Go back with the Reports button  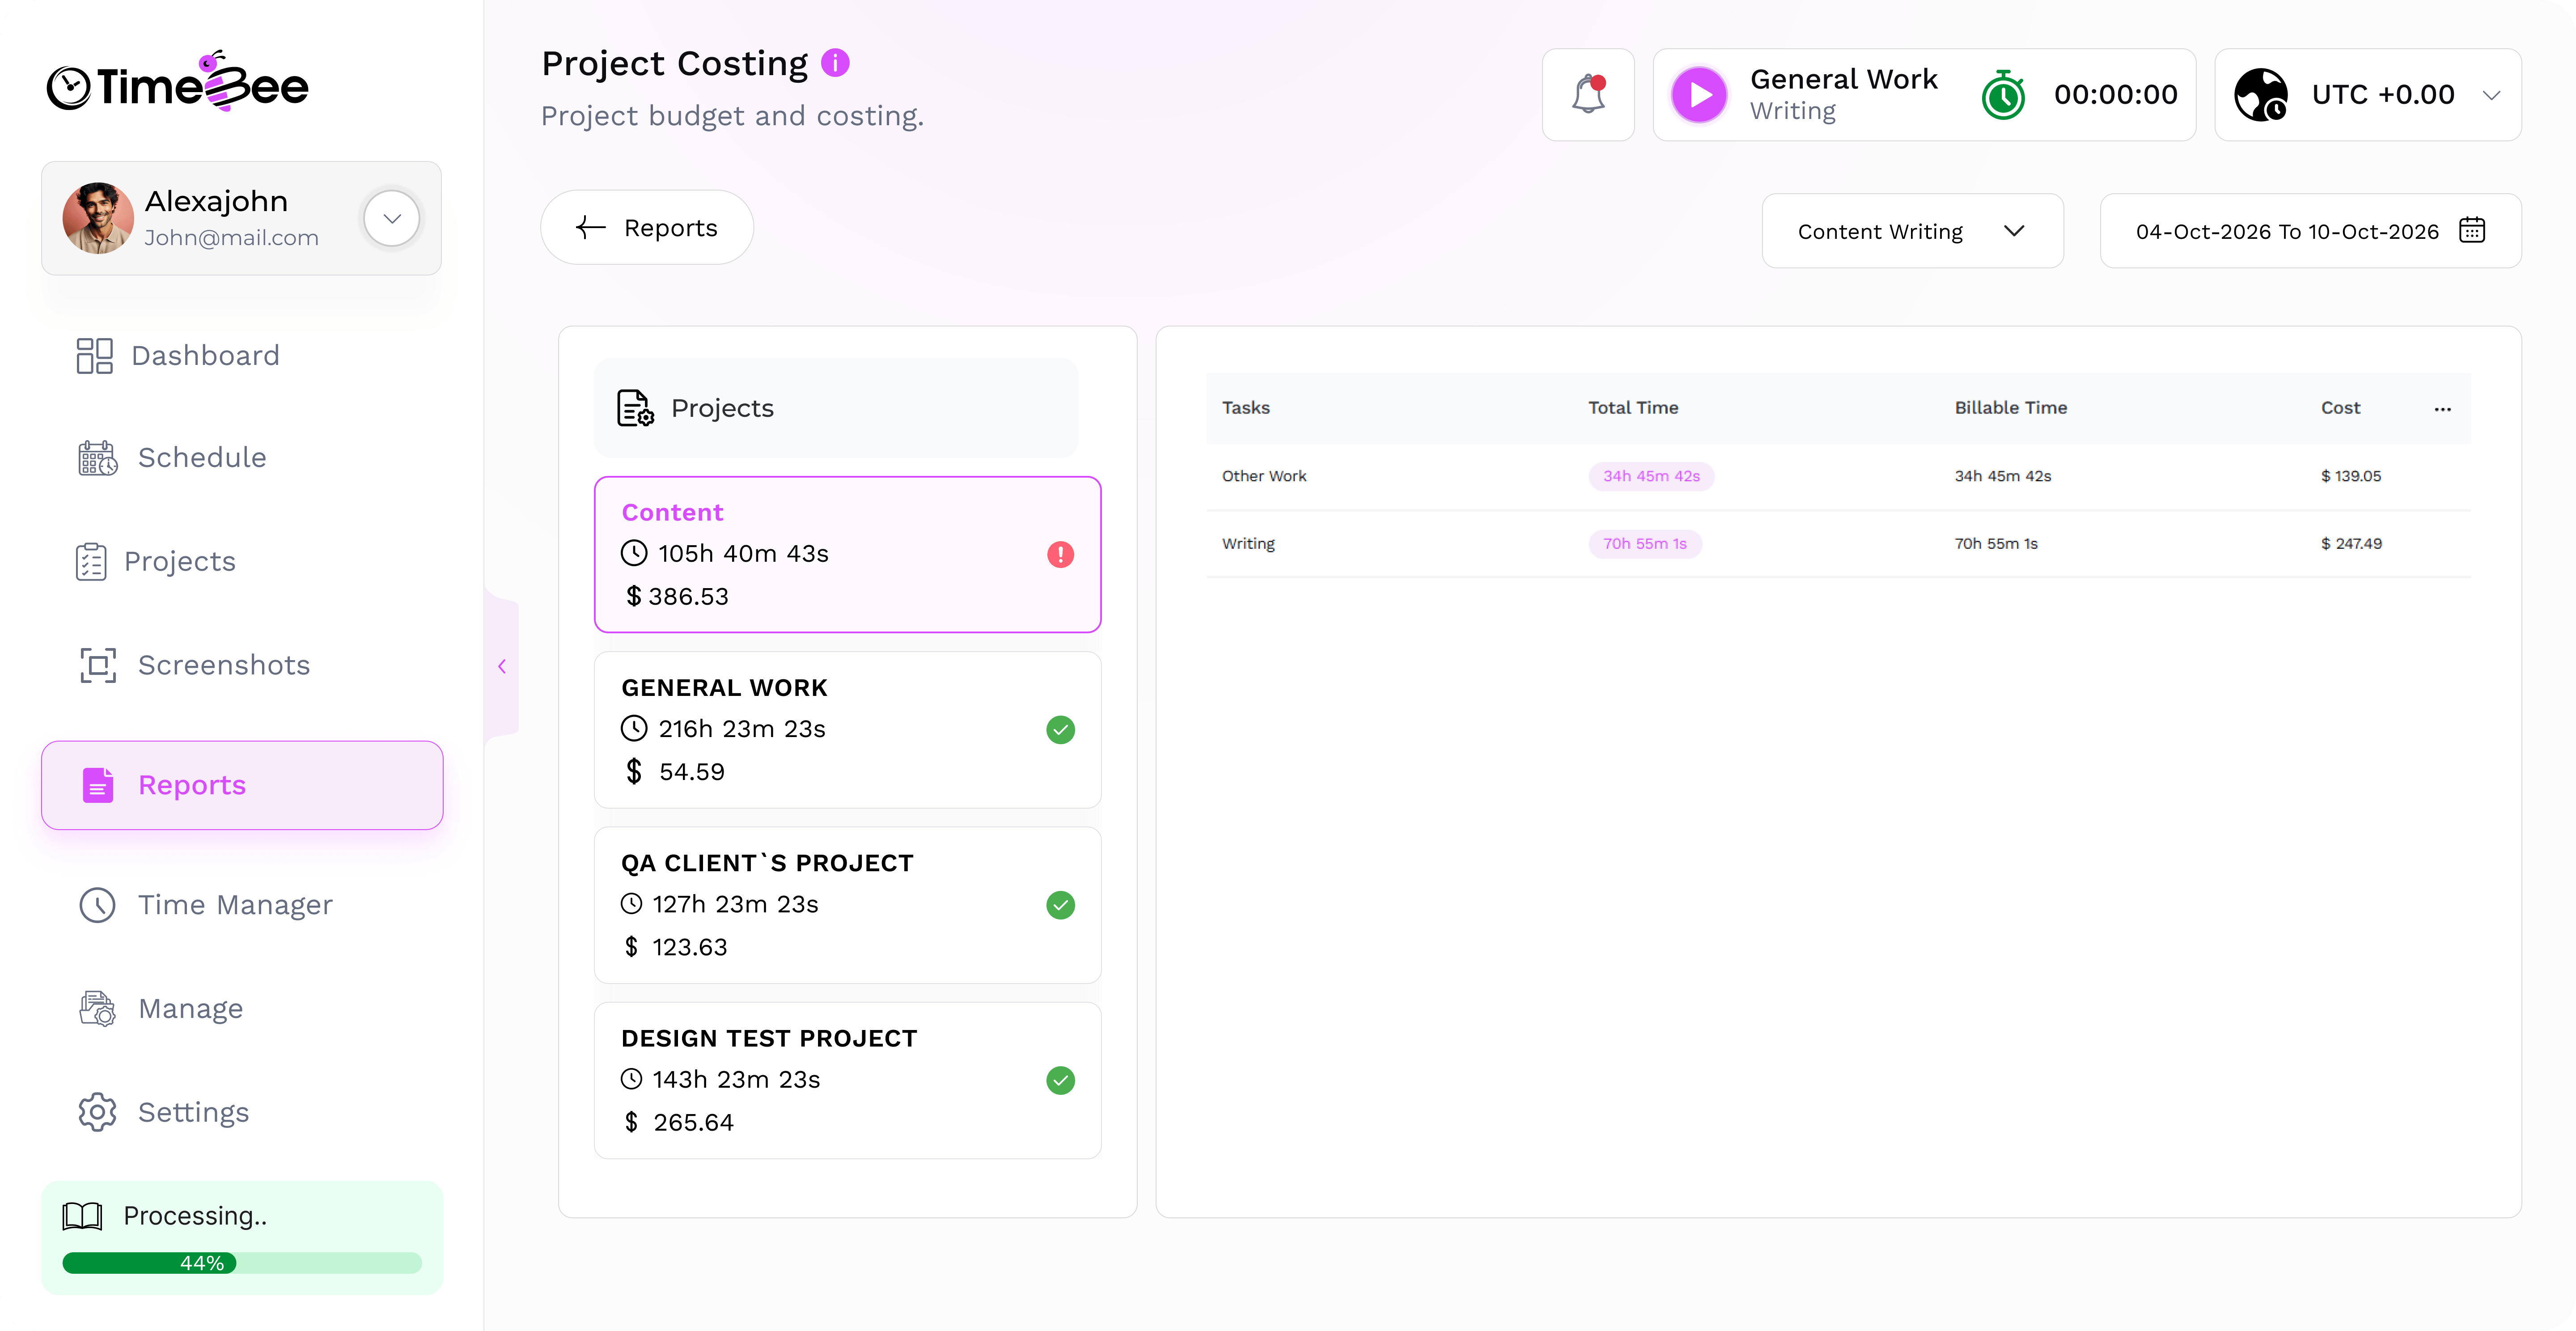pyautogui.click(x=647, y=228)
